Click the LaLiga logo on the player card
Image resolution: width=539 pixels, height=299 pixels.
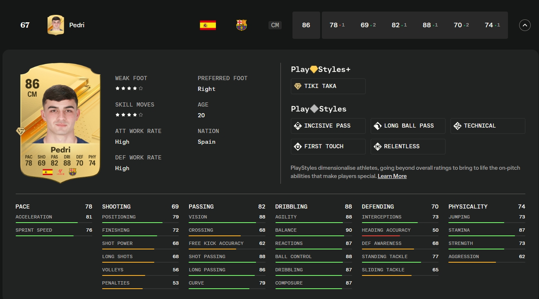60,172
